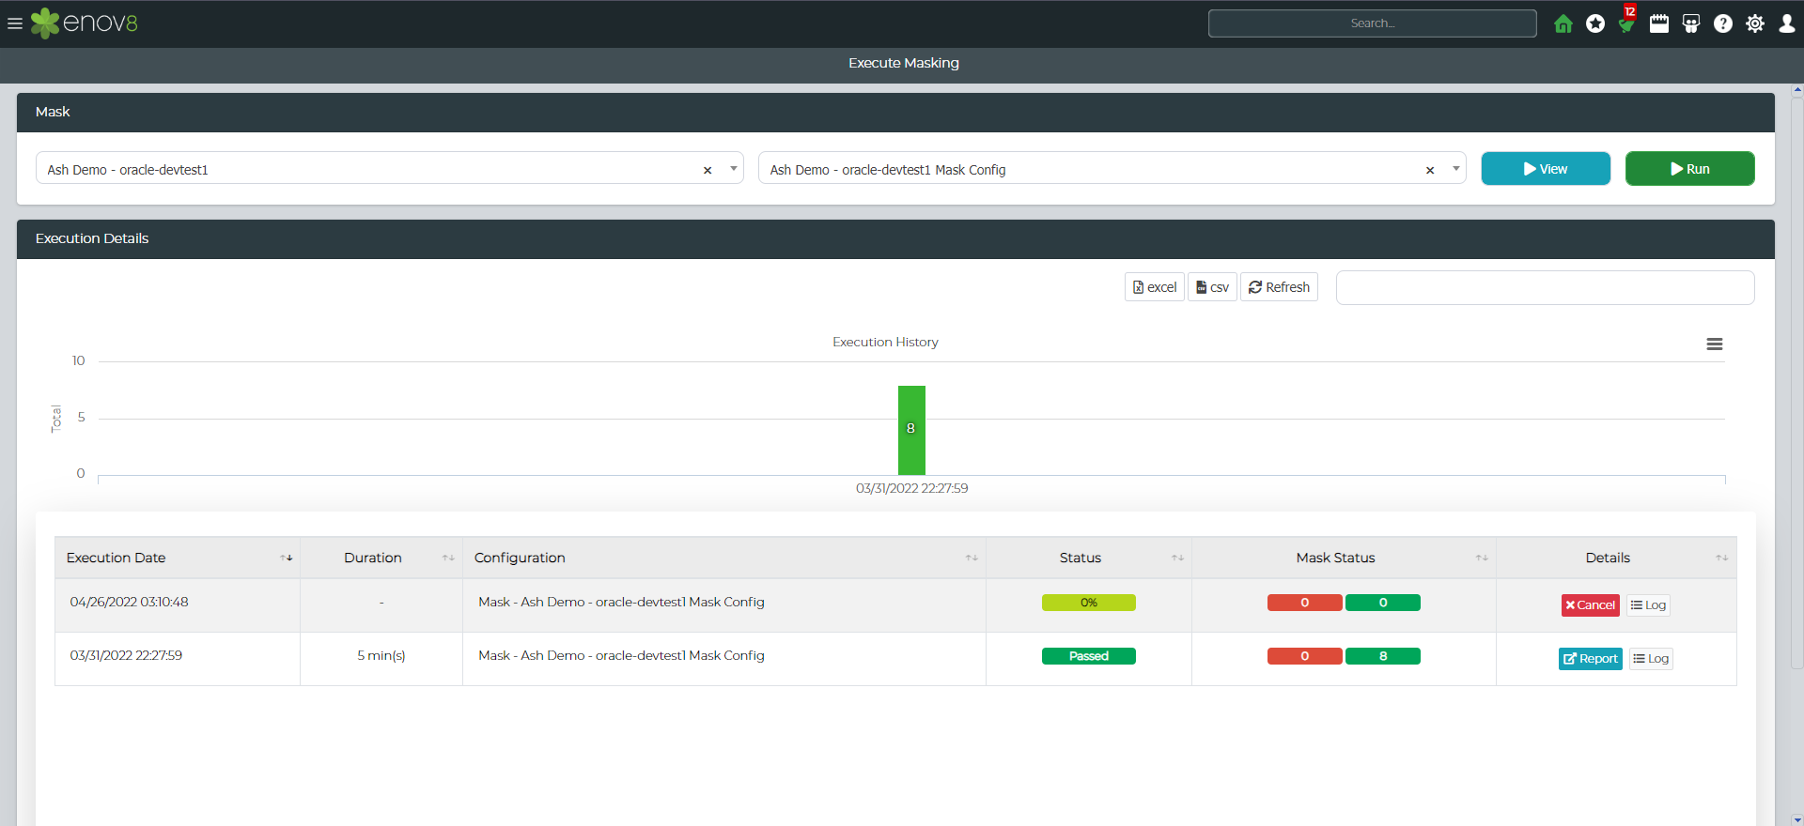The height and width of the screenshot is (826, 1804).
Task: Open notifications icon with badge 12
Action: (x=1627, y=23)
